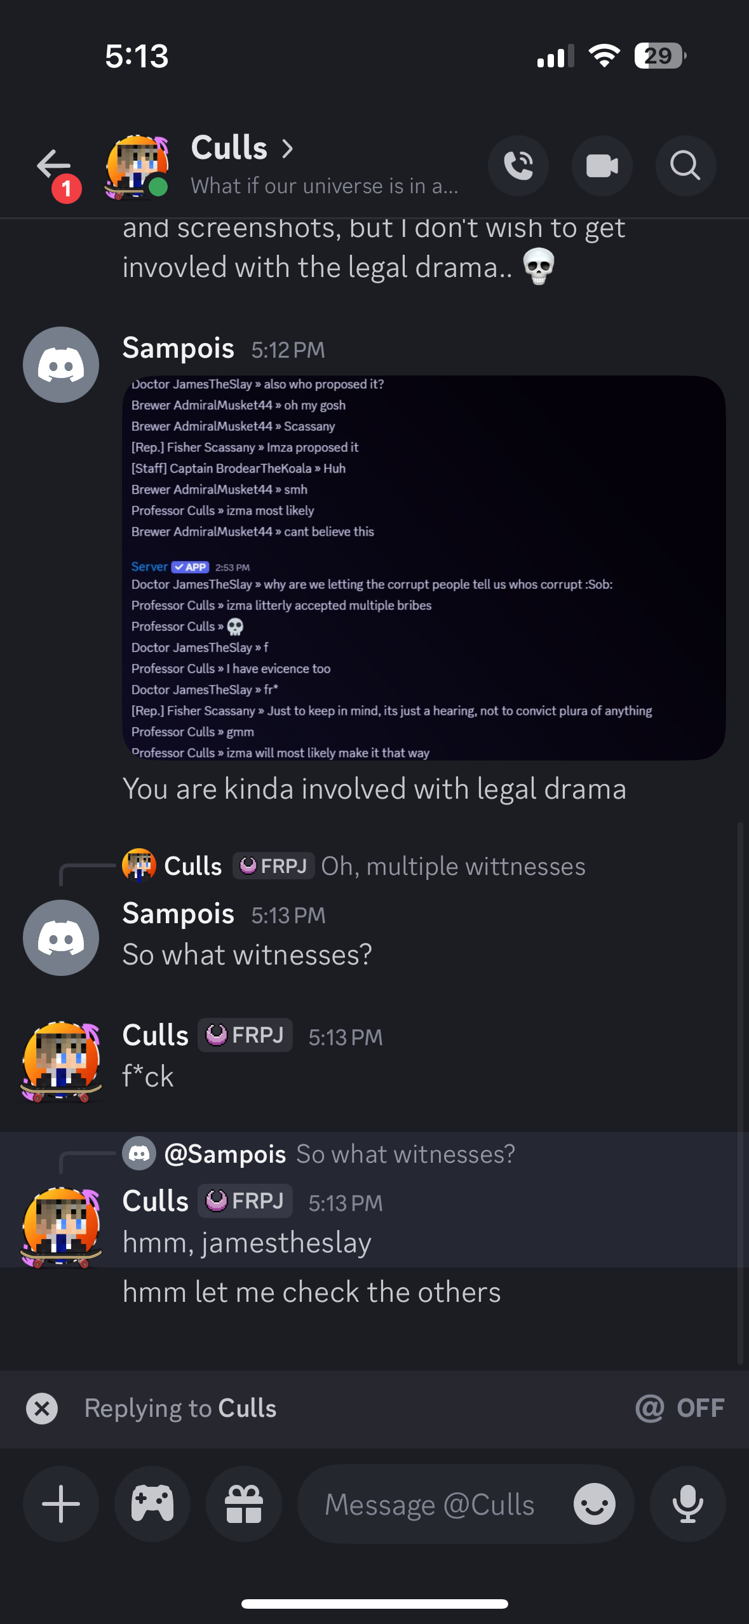Open the chat log screenshot image
The image size is (749, 1624).
coord(424,567)
